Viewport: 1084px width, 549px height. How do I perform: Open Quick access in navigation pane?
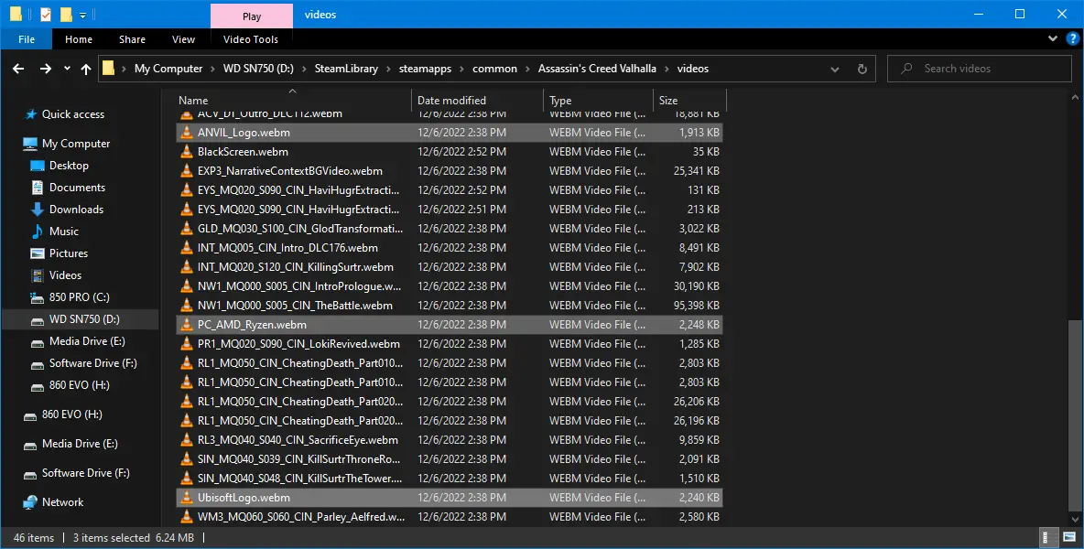pyautogui.click(x=73, y=114)
